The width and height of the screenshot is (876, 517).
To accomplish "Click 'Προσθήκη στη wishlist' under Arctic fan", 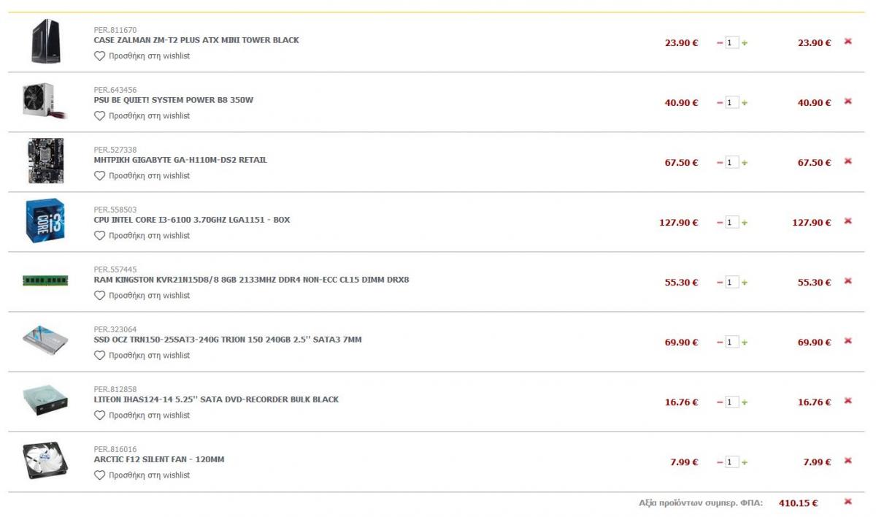I will [x=149, y=475].
